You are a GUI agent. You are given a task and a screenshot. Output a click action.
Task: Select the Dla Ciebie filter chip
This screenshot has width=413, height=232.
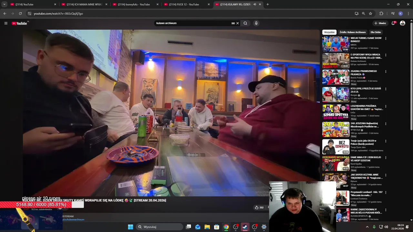[x=376, y=32]
